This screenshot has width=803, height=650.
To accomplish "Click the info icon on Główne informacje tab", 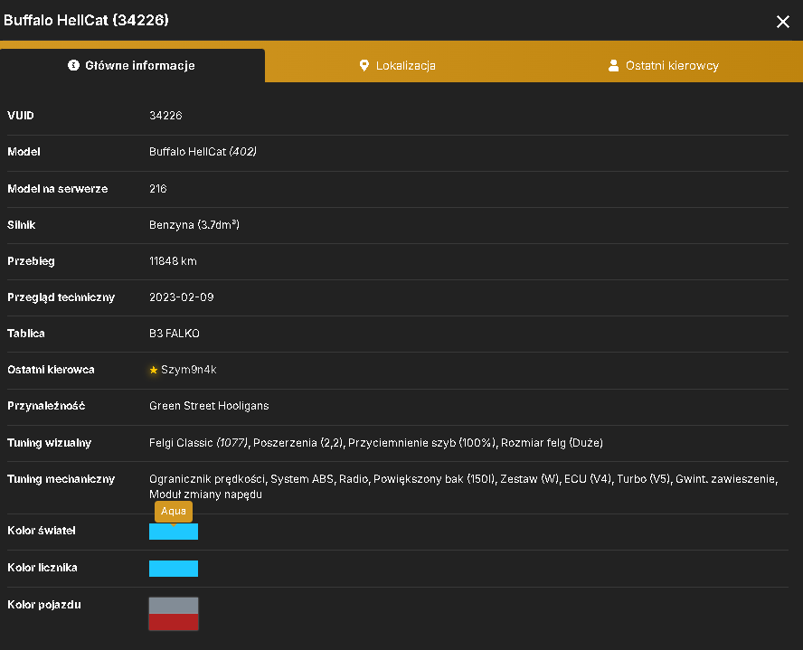I will 74,65.
